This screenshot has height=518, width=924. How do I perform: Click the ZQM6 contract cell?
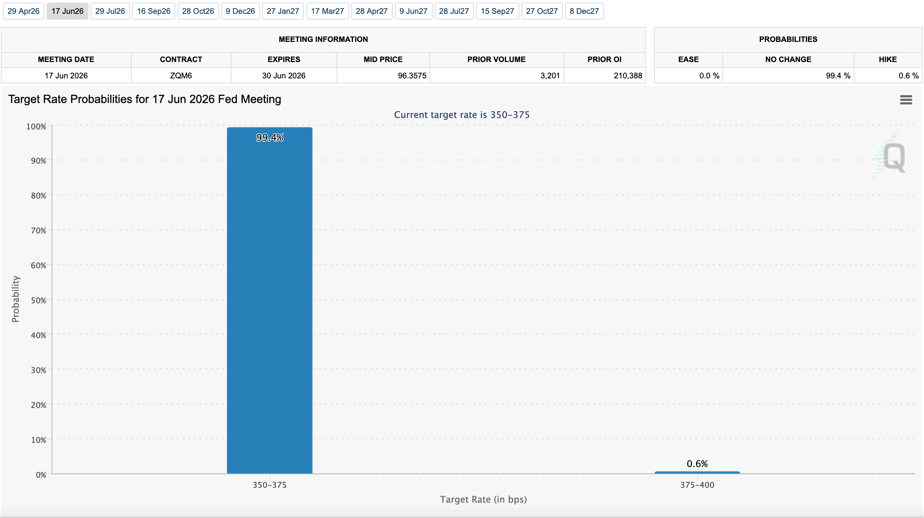[x=181, y=76]
